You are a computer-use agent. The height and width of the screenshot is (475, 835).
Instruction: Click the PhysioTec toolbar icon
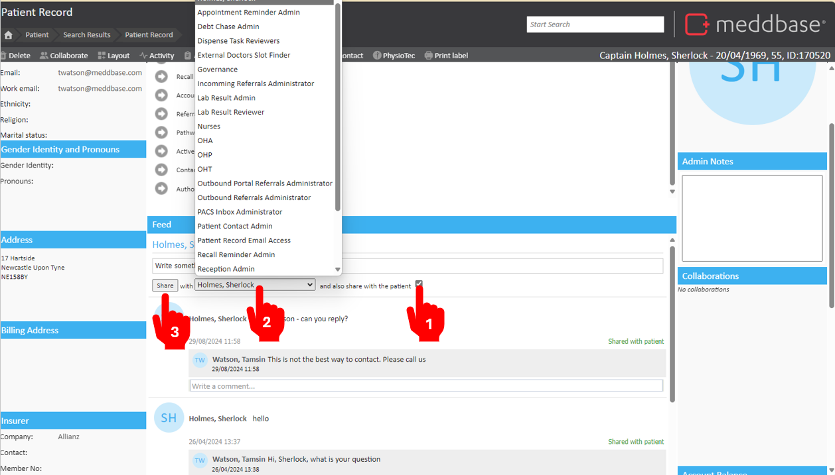pyautogui.click(x=377, y=56)
